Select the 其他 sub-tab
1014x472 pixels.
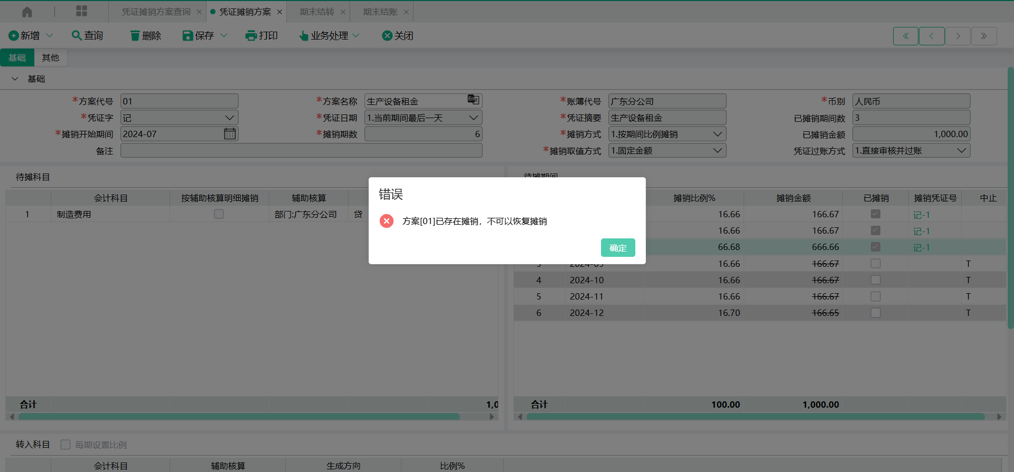51,57
